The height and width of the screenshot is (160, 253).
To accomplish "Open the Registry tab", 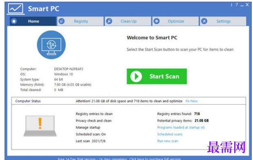I will (x=81, y=21).
